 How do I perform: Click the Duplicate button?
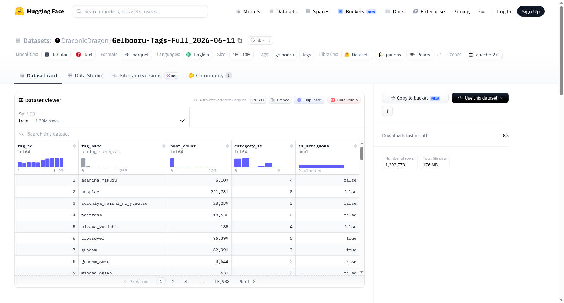[309, 100]
